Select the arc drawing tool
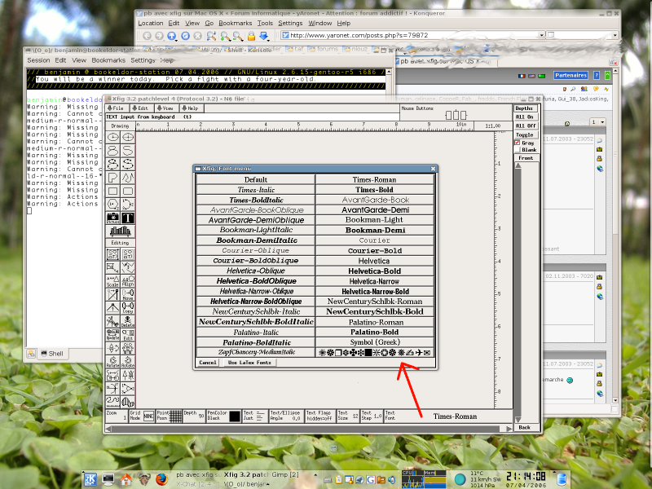The width and height of the screenshot is (652, 489). click(x=128, y=205)
